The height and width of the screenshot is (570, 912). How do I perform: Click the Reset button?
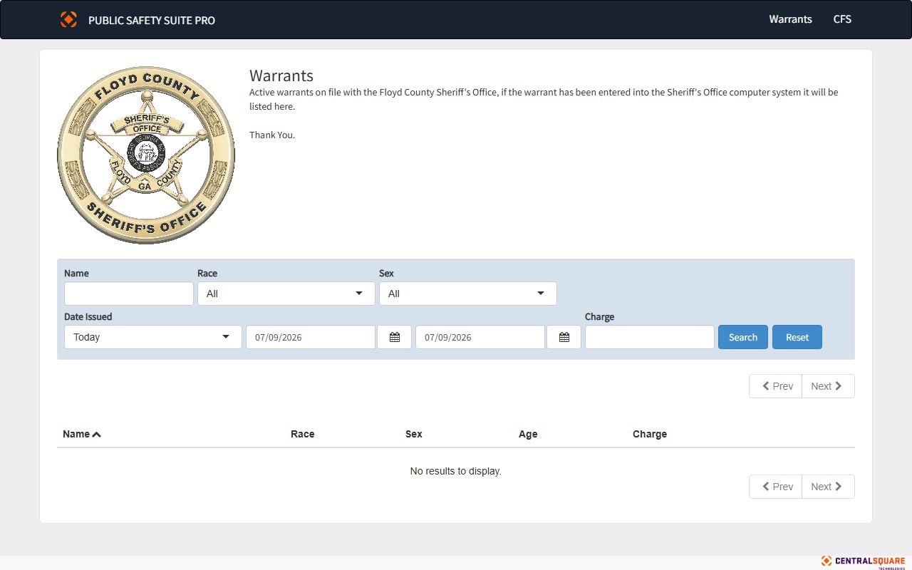[797, 337]
